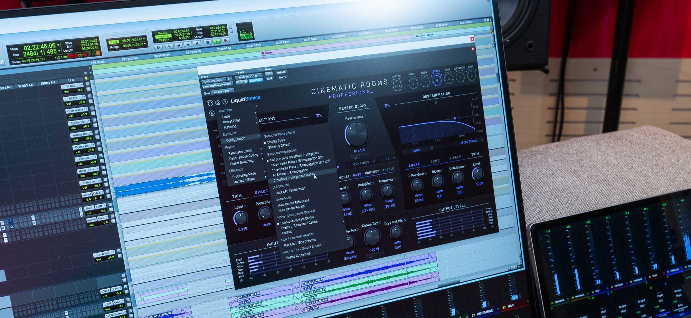
Task: Click the Return to Zero transport button
Action: point(169,46)
